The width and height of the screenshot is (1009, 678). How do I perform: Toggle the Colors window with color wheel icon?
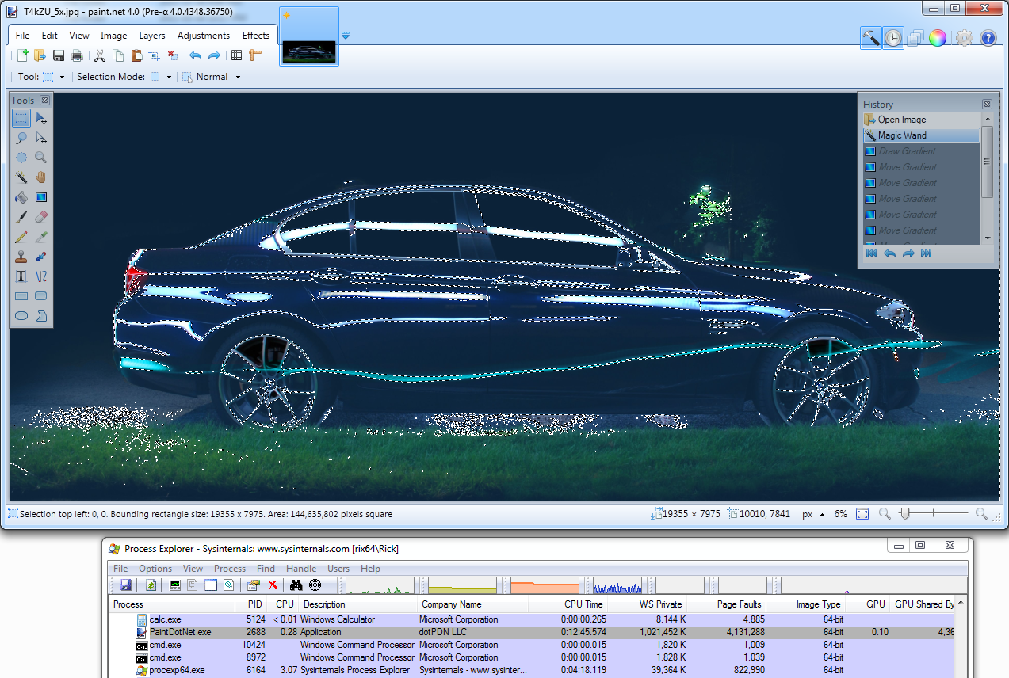938,37
